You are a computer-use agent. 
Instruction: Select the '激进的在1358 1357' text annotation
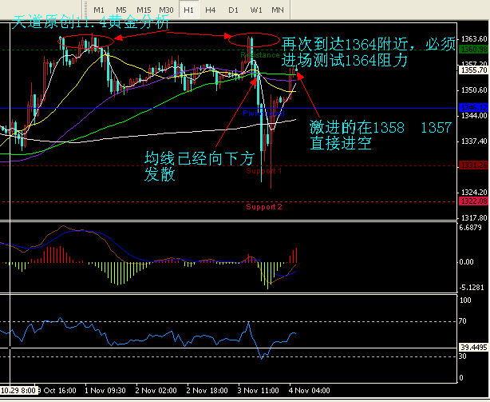[x=381, y=136]
